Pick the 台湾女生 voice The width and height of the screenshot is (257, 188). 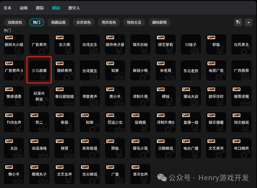point(90,44)
